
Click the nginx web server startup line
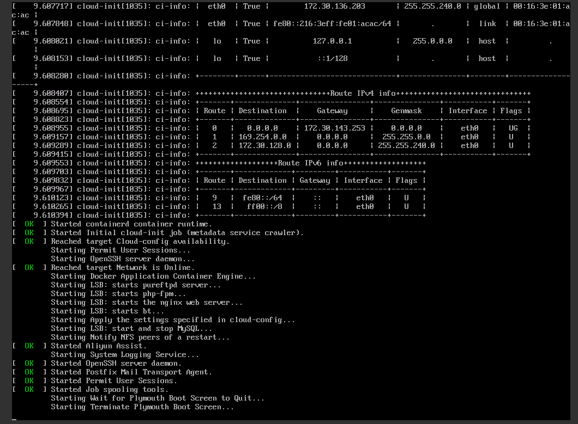click(147, 302)
